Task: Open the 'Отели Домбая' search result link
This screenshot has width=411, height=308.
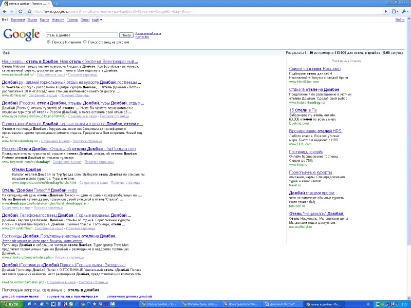Action: click(x=26, y=169)
